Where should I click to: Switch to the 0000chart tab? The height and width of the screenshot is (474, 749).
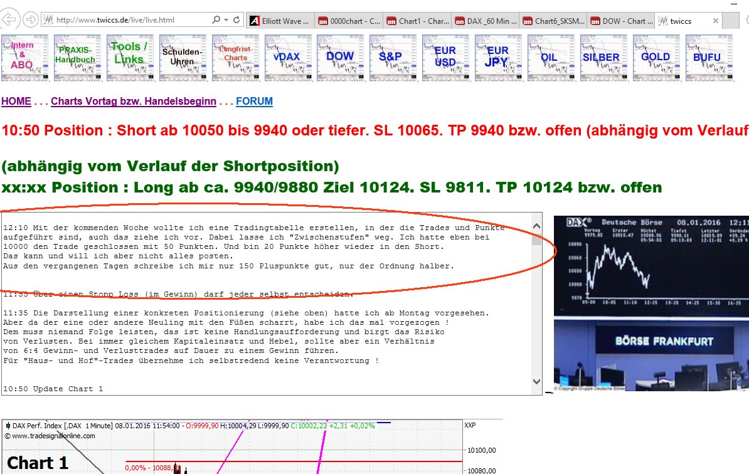[x=349, y=21]
